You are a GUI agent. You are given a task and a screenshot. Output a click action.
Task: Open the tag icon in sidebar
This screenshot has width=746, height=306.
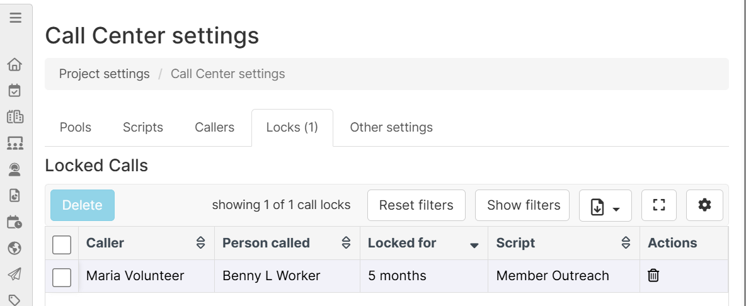[x=14, y=300]
